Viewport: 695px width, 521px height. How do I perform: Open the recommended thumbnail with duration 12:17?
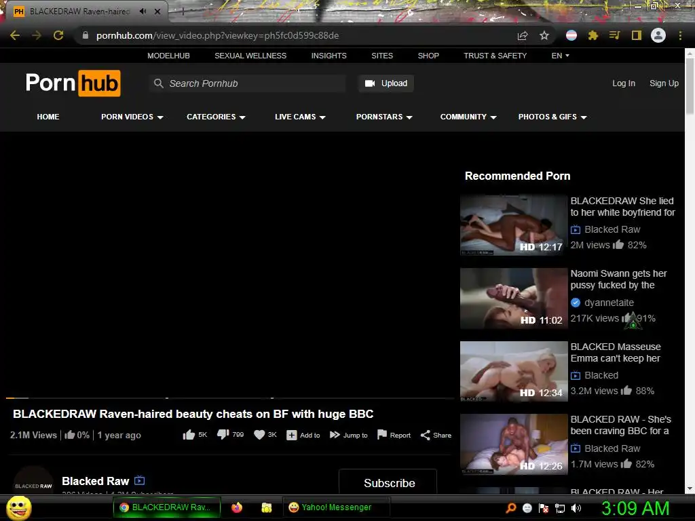pyautogui.click(x=514, y=225)
